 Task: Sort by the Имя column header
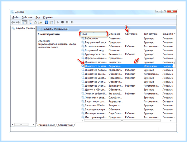pyautogui.click(x=93, y=34)
